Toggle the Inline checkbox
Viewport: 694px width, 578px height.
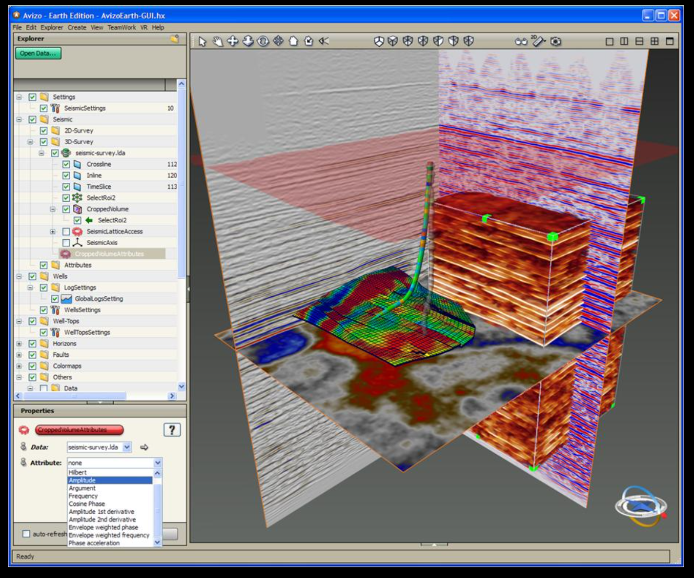coord(66,175)
